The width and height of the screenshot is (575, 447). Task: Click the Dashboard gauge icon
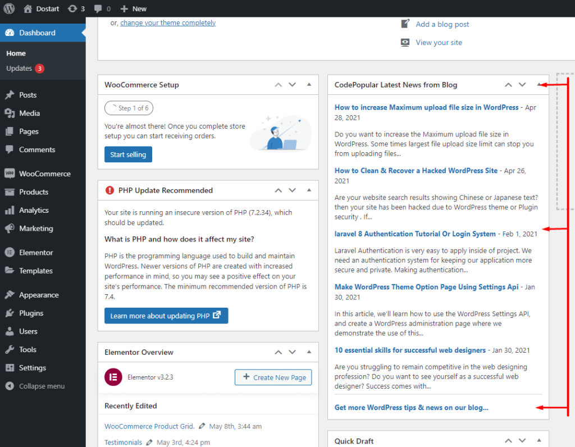(10, 33)
